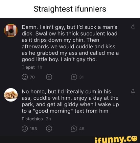Visit the Tiepet username link
The image size is (140, 143).
click(x=28, y=67)
